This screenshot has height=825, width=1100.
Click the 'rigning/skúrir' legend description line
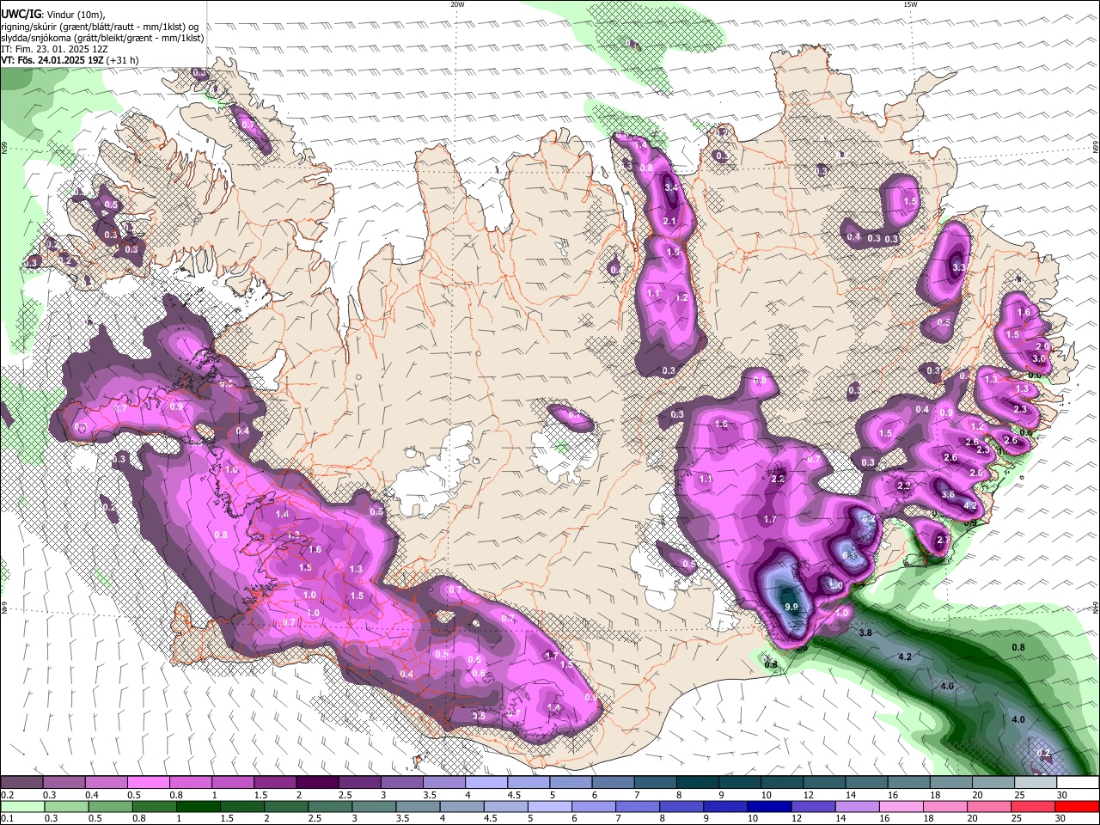(x=100, y=27)
